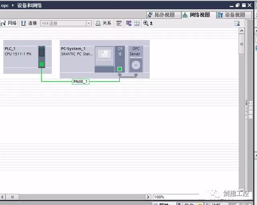Click the 关系 (Relations) toolbar button
This screenshot has width=257, height=205.
pos(103,23)
